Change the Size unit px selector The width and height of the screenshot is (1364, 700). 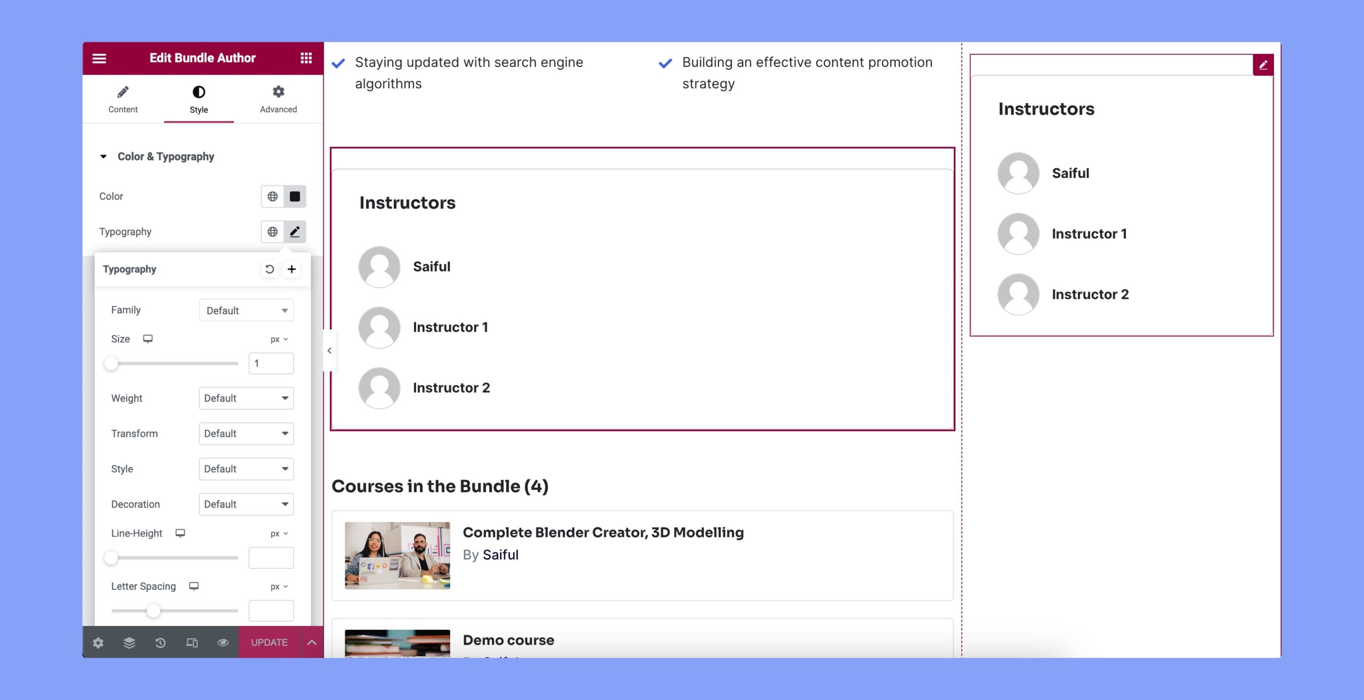pyautogui.click(x=279, y=339)
